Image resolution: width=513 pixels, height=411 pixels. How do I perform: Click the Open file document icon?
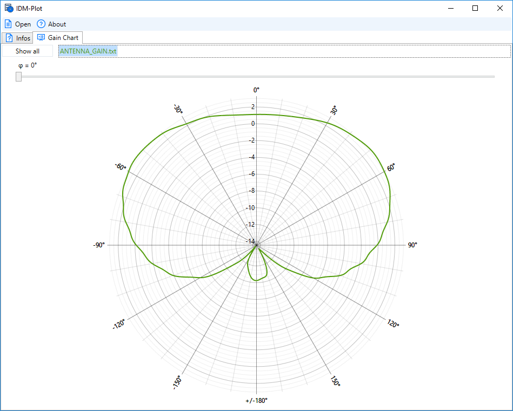[8, 24]
